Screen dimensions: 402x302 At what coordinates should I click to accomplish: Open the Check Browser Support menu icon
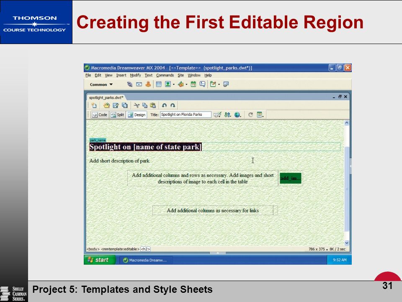tap(217, 115)
